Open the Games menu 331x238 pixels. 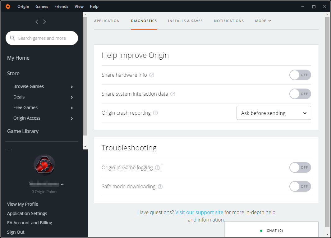tap(42, 7)
